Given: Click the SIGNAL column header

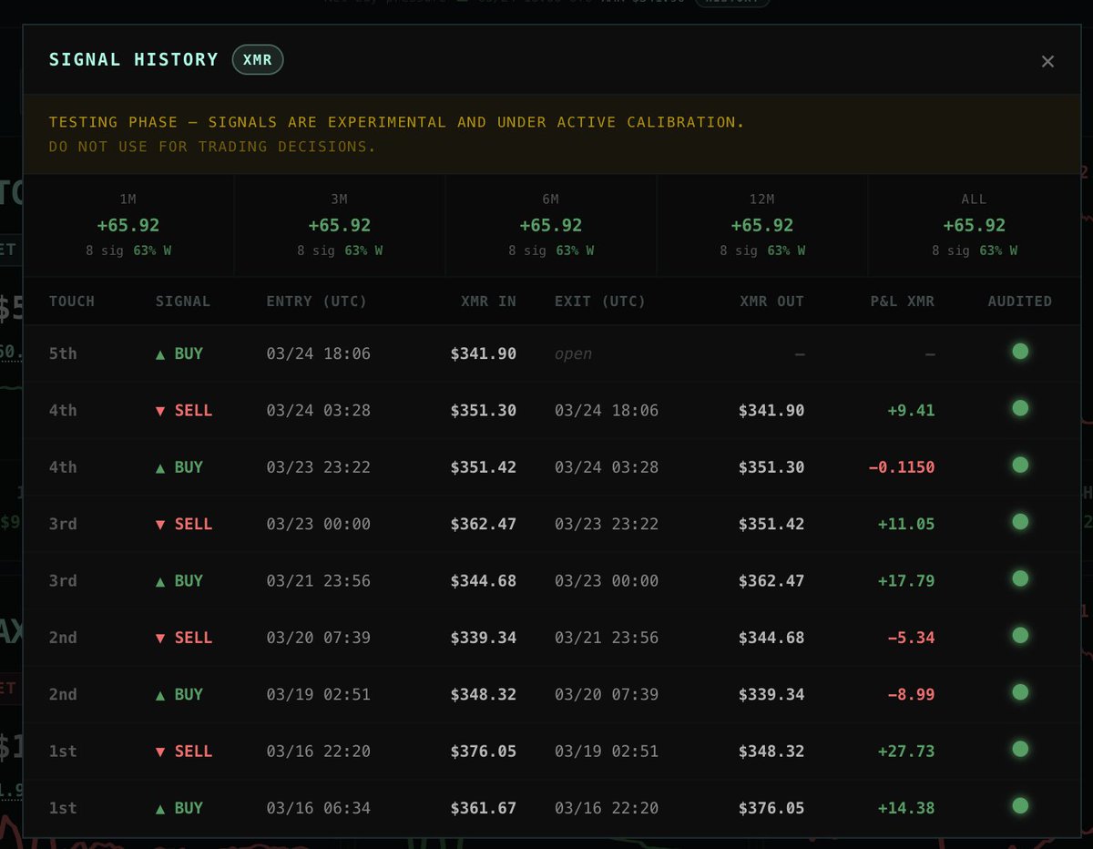Looking at the screenshot, I should click(183, 302).
